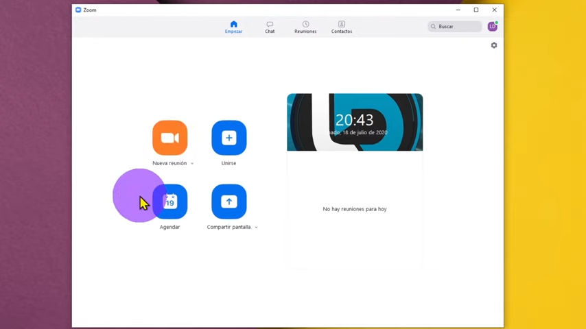This screenshot has height=329, width=586.
Task: Minimize the Zoom window
Action: click(x=458, y=10)
